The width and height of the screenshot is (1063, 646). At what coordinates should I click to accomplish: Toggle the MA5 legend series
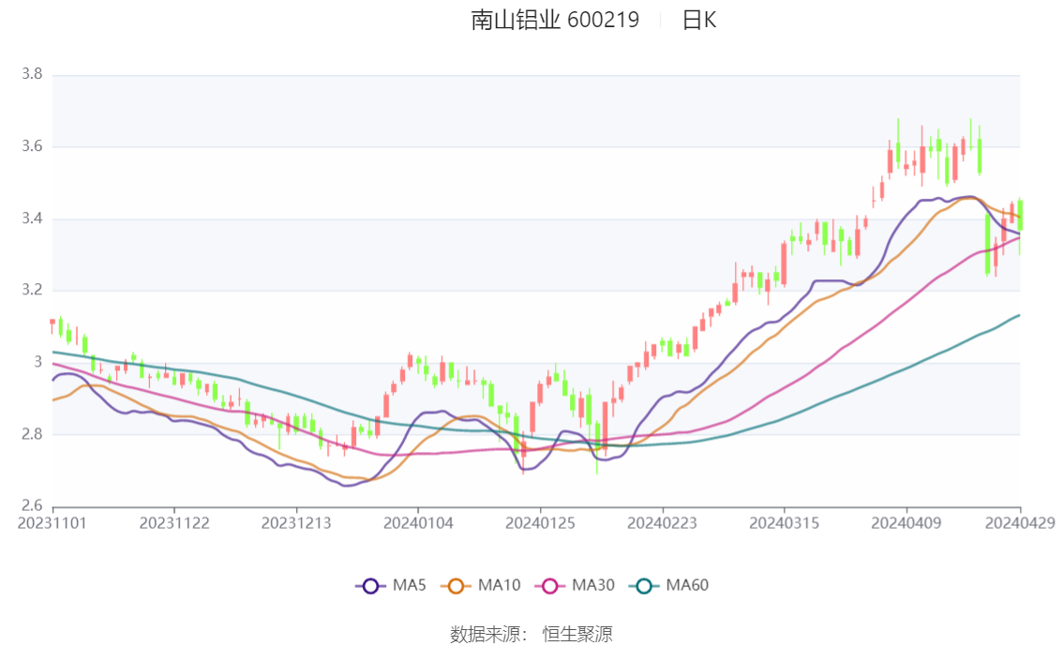tap(391, 586)
